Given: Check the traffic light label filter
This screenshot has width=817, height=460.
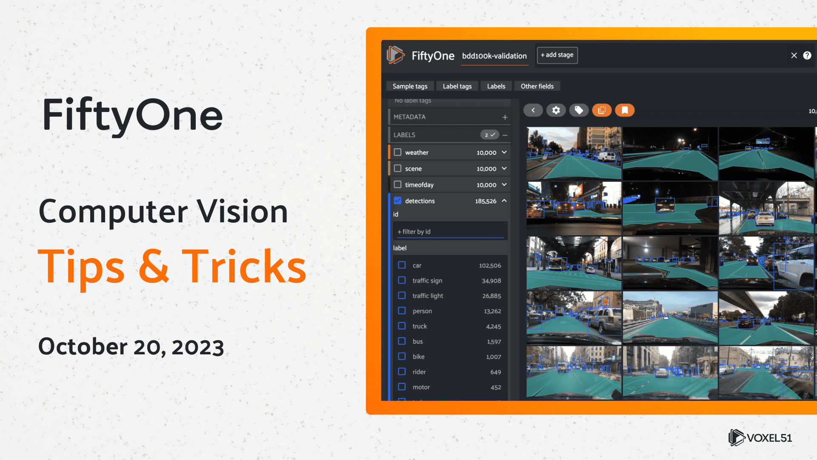Looking at the screenshot, I should [x=402, y=296].
